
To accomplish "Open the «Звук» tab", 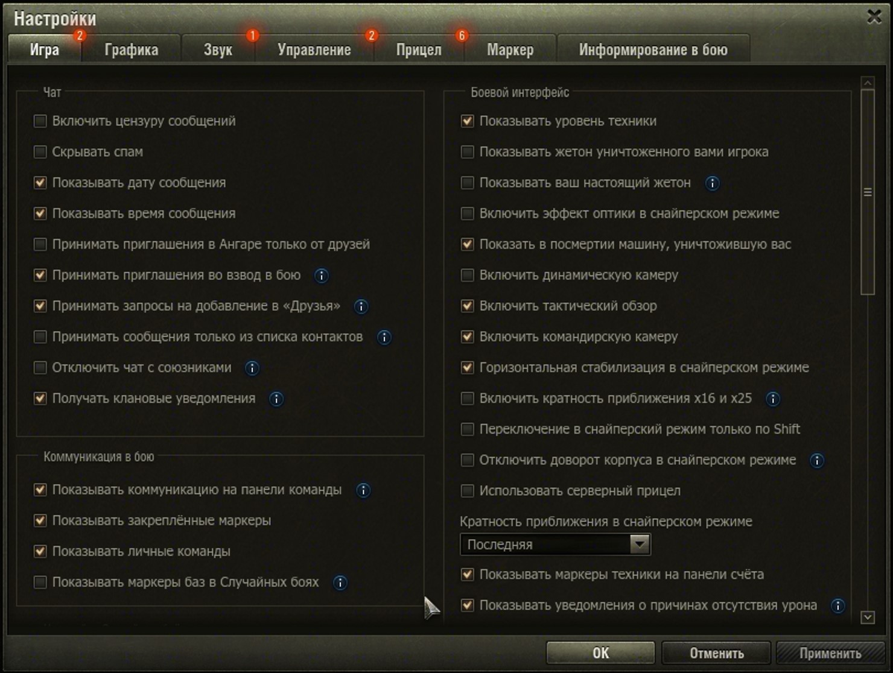I will pos(218,49).
